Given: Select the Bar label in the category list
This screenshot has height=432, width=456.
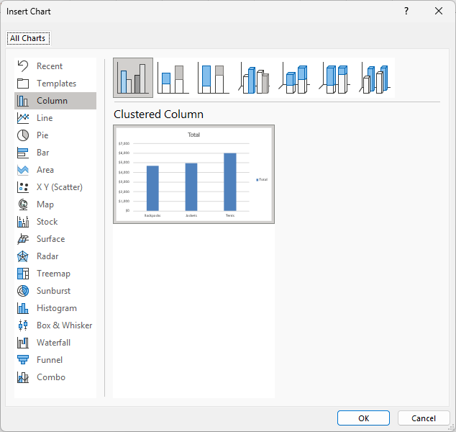Looking at the screenshot, I should pyautogui.click(x=42, y=153).
